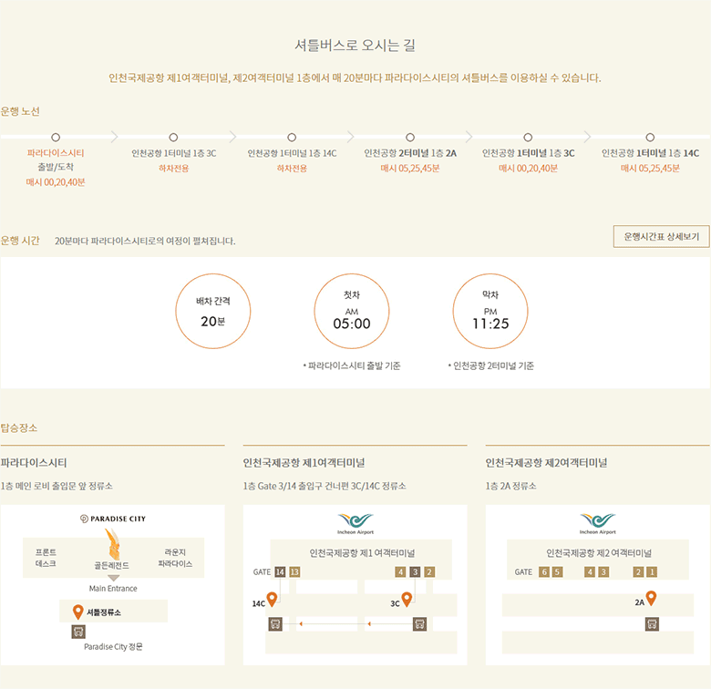Click the 운행 노선 section heading
The width and height of the screenshot is (711, 689).
coord(20,111)
